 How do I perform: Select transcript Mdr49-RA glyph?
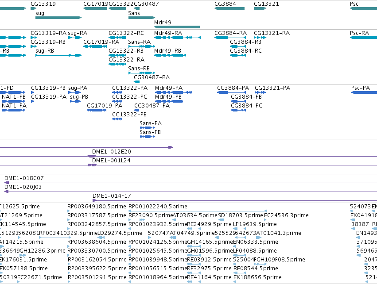pos(177,38)
